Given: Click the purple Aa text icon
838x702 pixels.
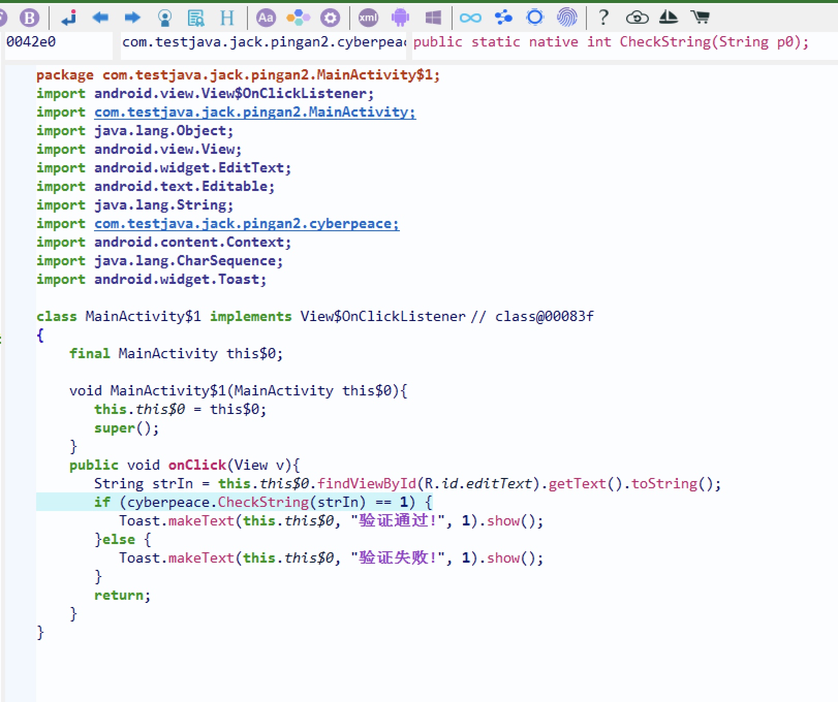Looking at the screenshot, I should (266, 18).
